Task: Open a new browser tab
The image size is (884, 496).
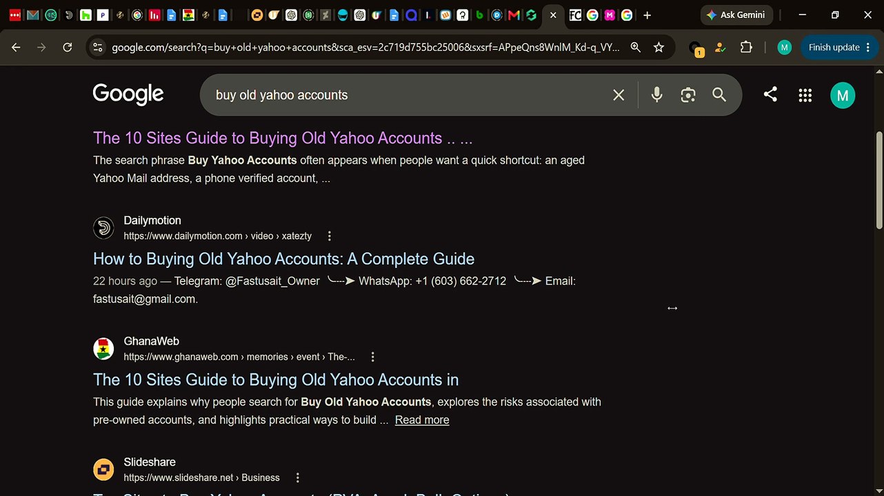Action: pyautogui.click(x=647, y=15)
